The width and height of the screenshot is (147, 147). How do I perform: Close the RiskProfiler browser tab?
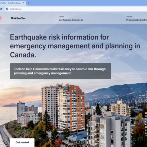pos(24,3)
